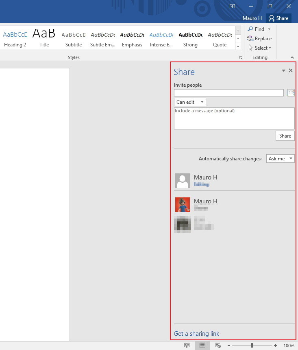298x350 pixels.
Task: Switch to Print Layout view
Action: (x=202, y=346)
